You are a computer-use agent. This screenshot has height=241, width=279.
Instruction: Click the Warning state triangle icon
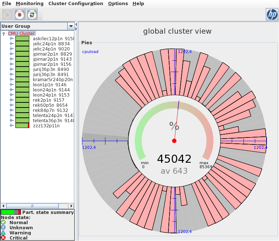(3, 233)
